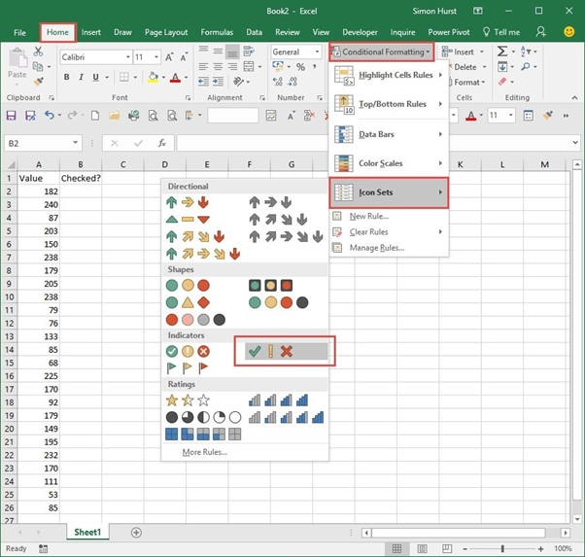Pick the 3 Traffic Lights rimmed set

269,286
